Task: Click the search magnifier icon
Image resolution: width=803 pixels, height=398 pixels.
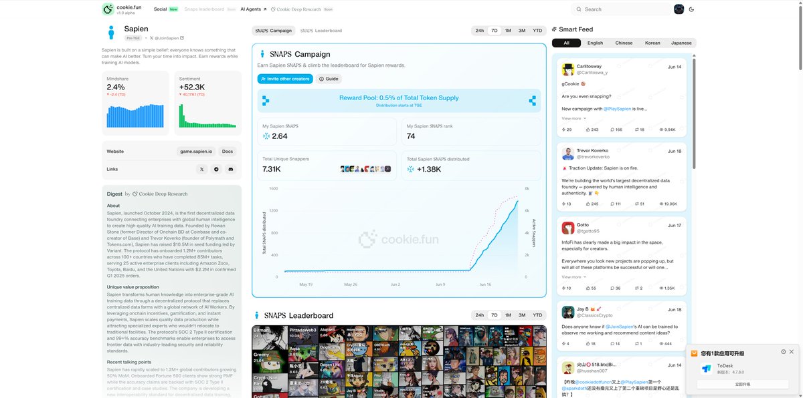Action: click(x=579, y=9)
